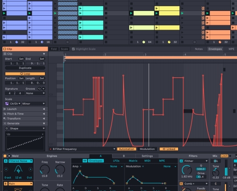
Task: Switch to the MPE tab in clip editor
Action: coord(231,49)
